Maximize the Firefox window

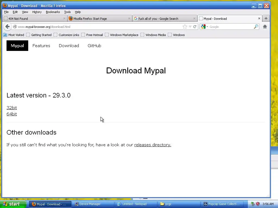(x=260, y=6)
